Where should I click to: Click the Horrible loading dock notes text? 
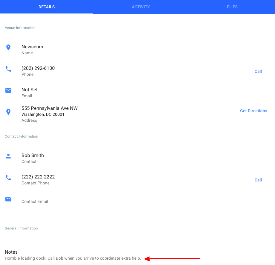click(x=73, y=258)
